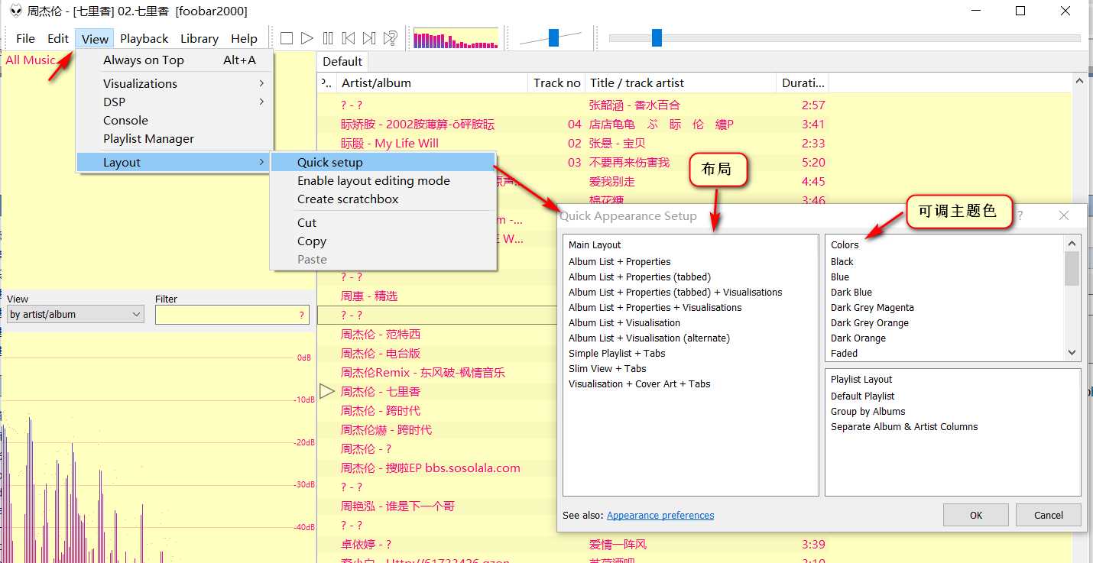Image resolution: width=1093 pixels, height=563 pixels.
Task: Click the toolbar spectrum visualization
Action: [456, 38]
